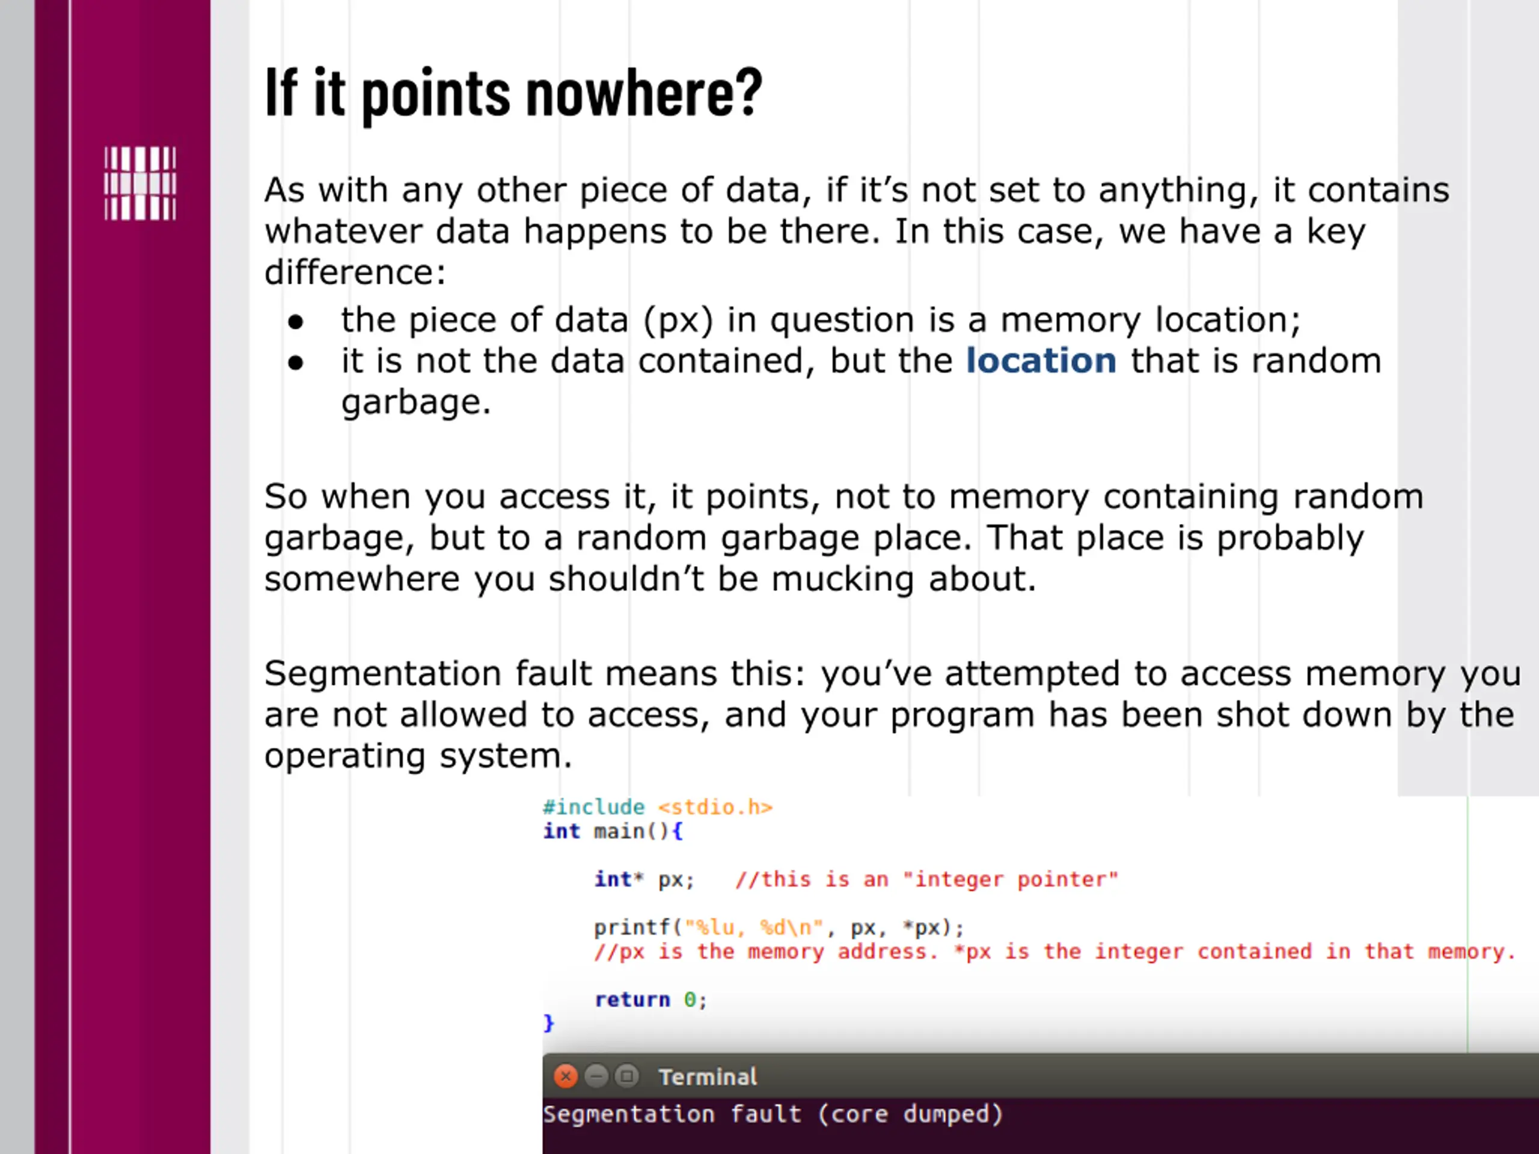The image size is (1539, 1154).
Task: Click the slide title If it points nowhere?
Action: (513, 94)
